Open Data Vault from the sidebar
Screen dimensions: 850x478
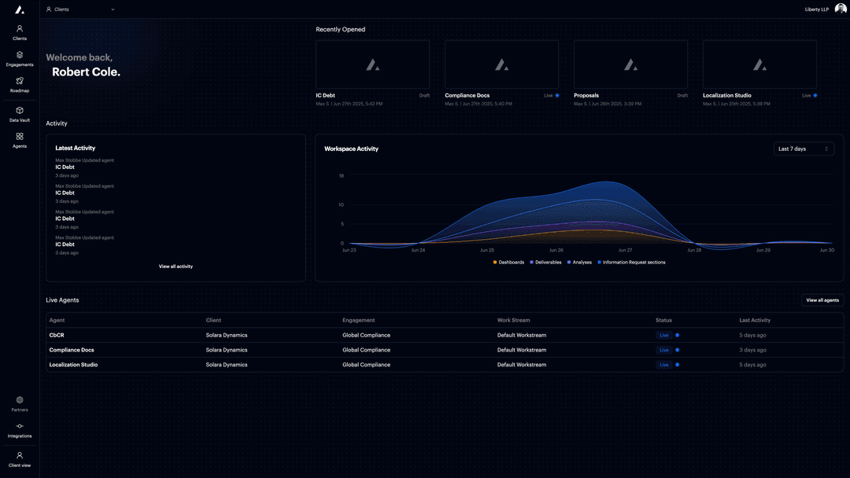pos(20,111)
